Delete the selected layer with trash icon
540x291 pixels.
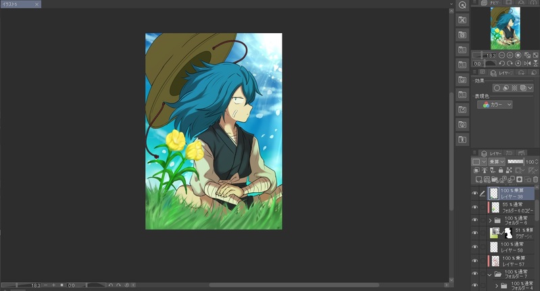tap(535, 179)
